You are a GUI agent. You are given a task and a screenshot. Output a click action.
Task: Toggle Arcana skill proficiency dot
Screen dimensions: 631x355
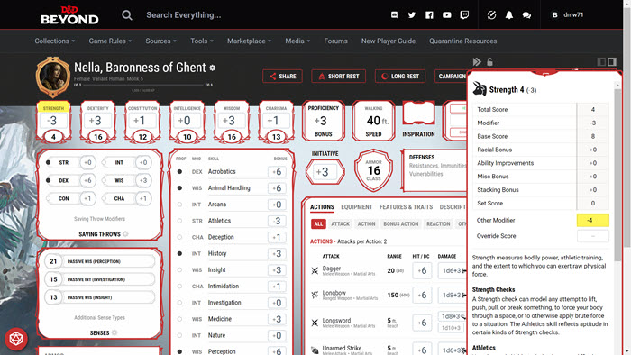(x=180, y=205)
